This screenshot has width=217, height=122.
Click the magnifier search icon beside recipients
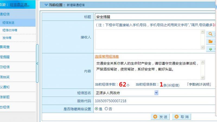point(210,34)
